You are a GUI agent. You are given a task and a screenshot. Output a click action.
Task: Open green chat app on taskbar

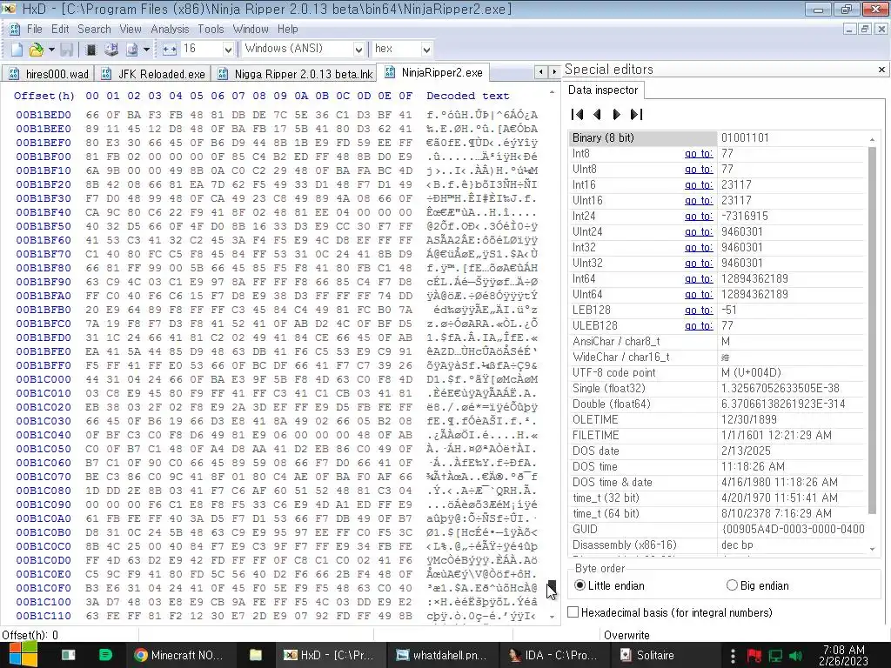click(x=105, y=655)
